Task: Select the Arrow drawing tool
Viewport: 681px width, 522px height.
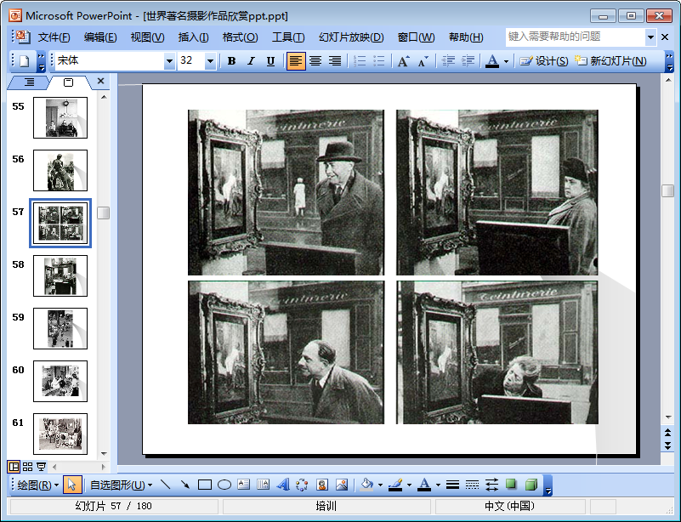Action: pyautogui.click(x=184, y=485)
